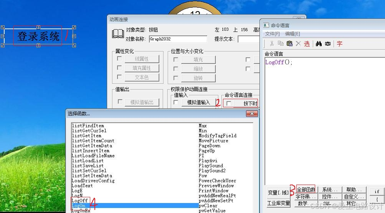Open the 编辑[E] menu
The width and height of the screenshot is (385, 213).
point(292,34)
